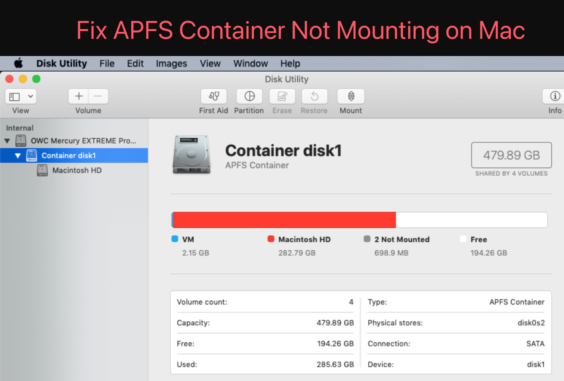The height and width of the screenshot is (381, 564).
Task: Click the 'Capacity:' row label
Action: tap(193, 323)
